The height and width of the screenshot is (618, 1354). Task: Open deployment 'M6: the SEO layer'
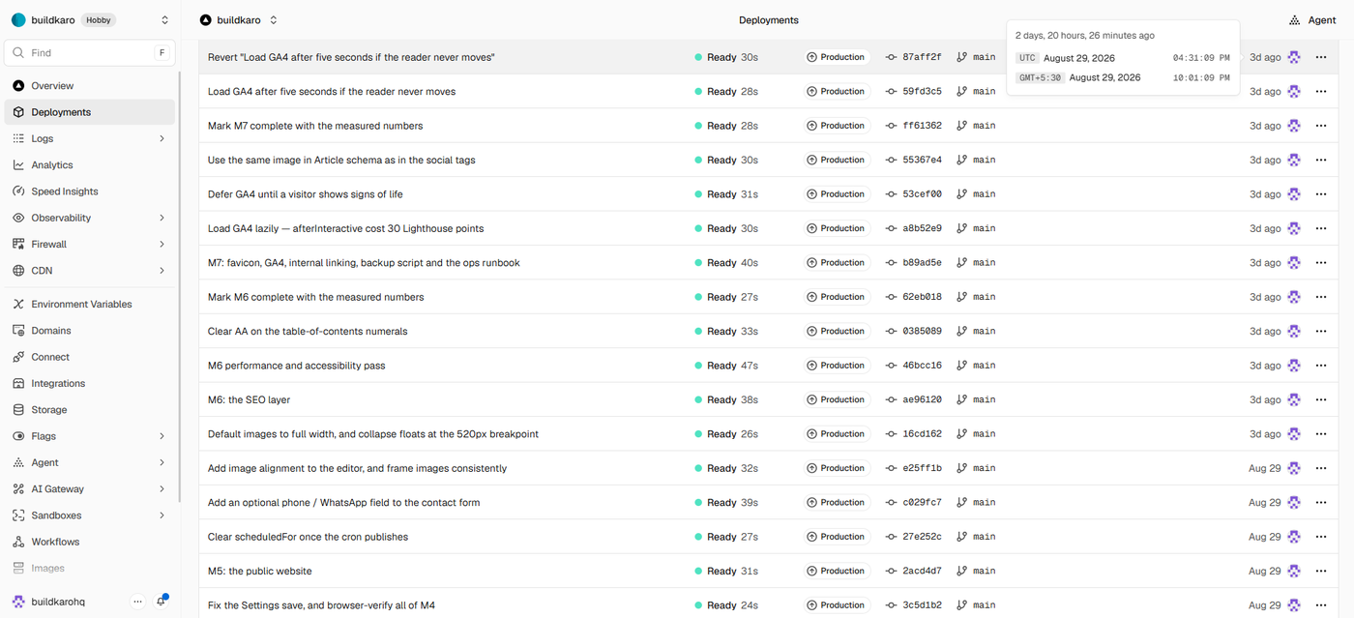click(249, 399)
